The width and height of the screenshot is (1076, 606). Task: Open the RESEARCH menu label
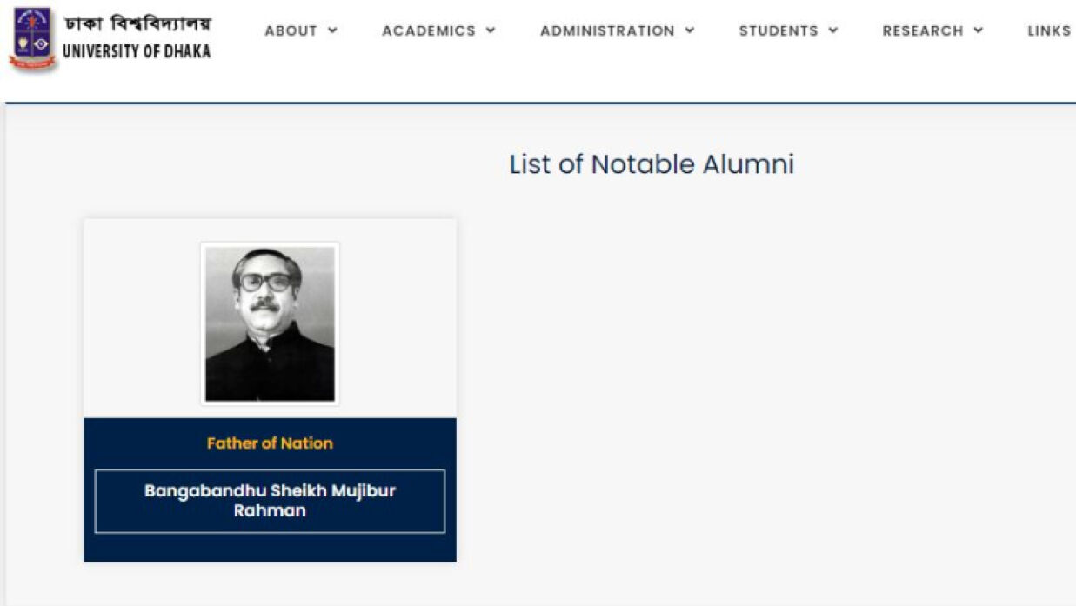(x=923, y=30)
